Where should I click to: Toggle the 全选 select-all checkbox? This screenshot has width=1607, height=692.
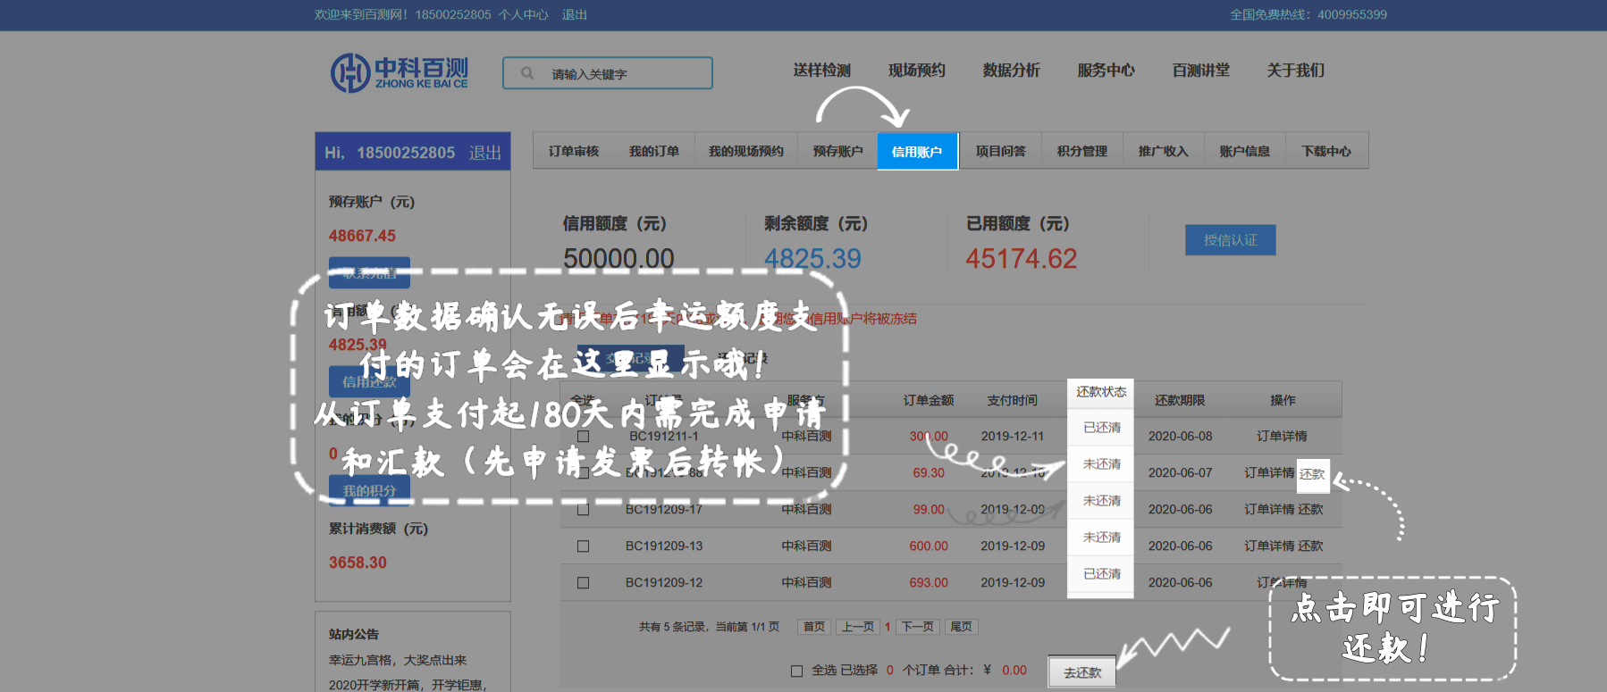pyautogui.click(x=796, y=671)
